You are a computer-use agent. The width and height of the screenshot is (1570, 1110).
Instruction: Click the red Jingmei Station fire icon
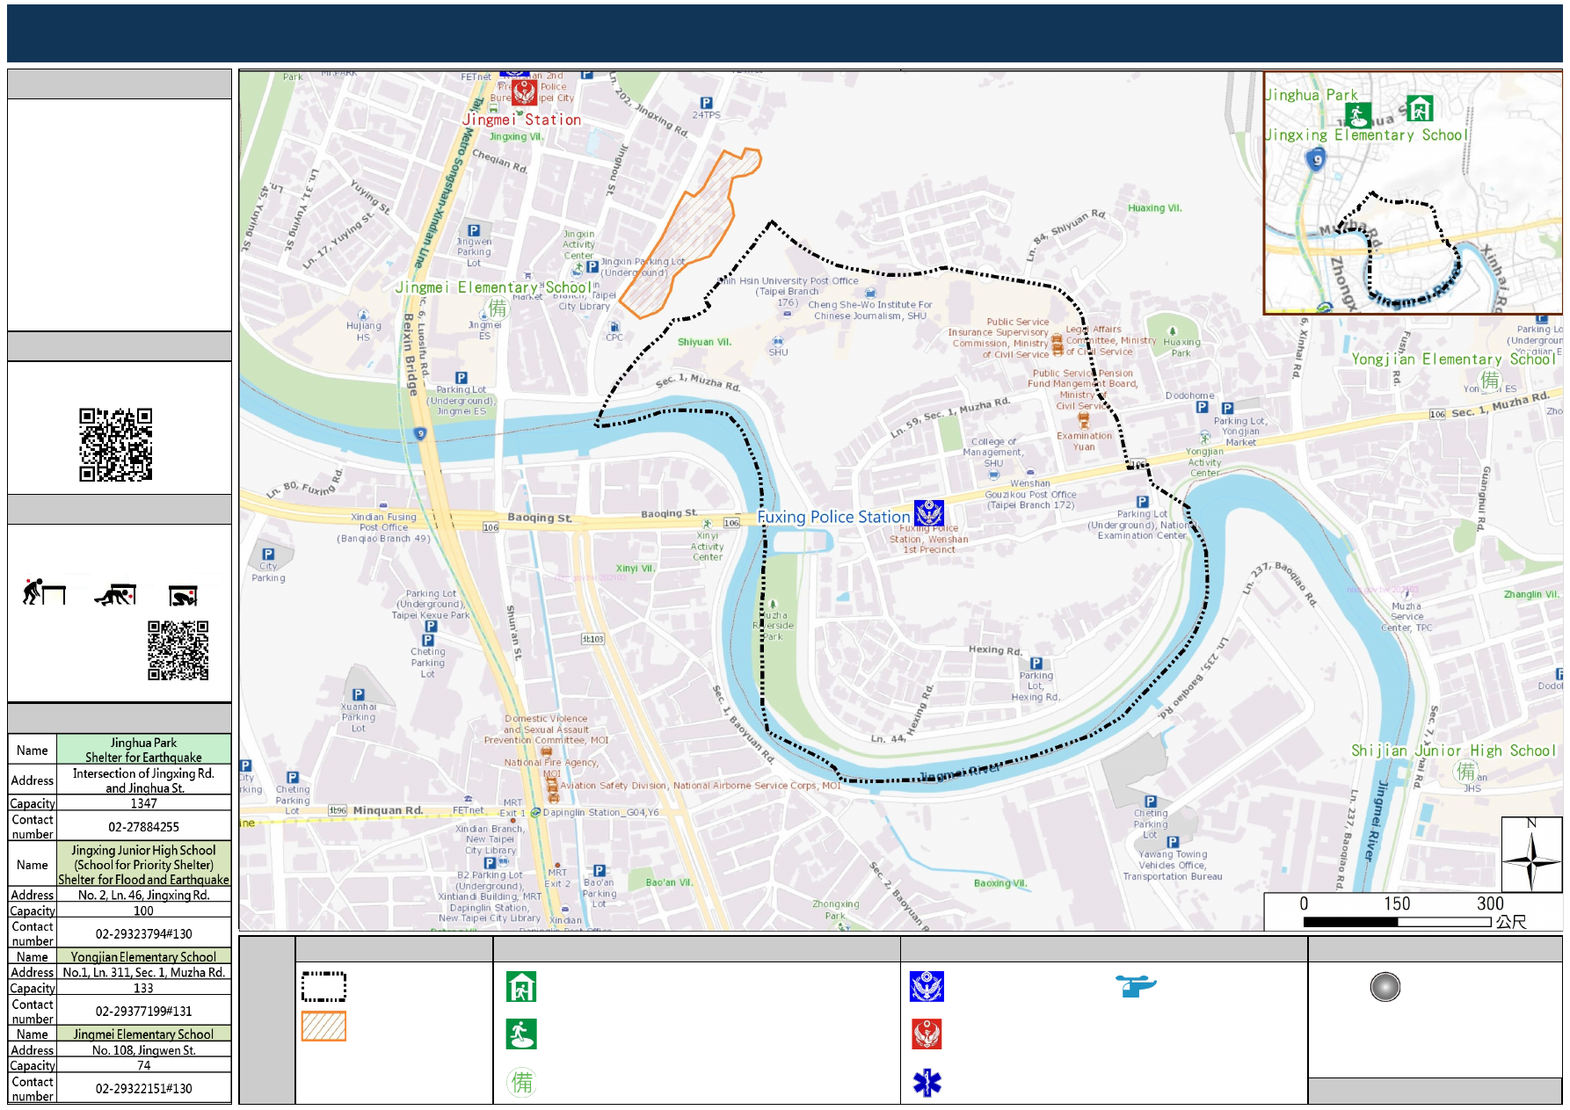click(524, 92)
